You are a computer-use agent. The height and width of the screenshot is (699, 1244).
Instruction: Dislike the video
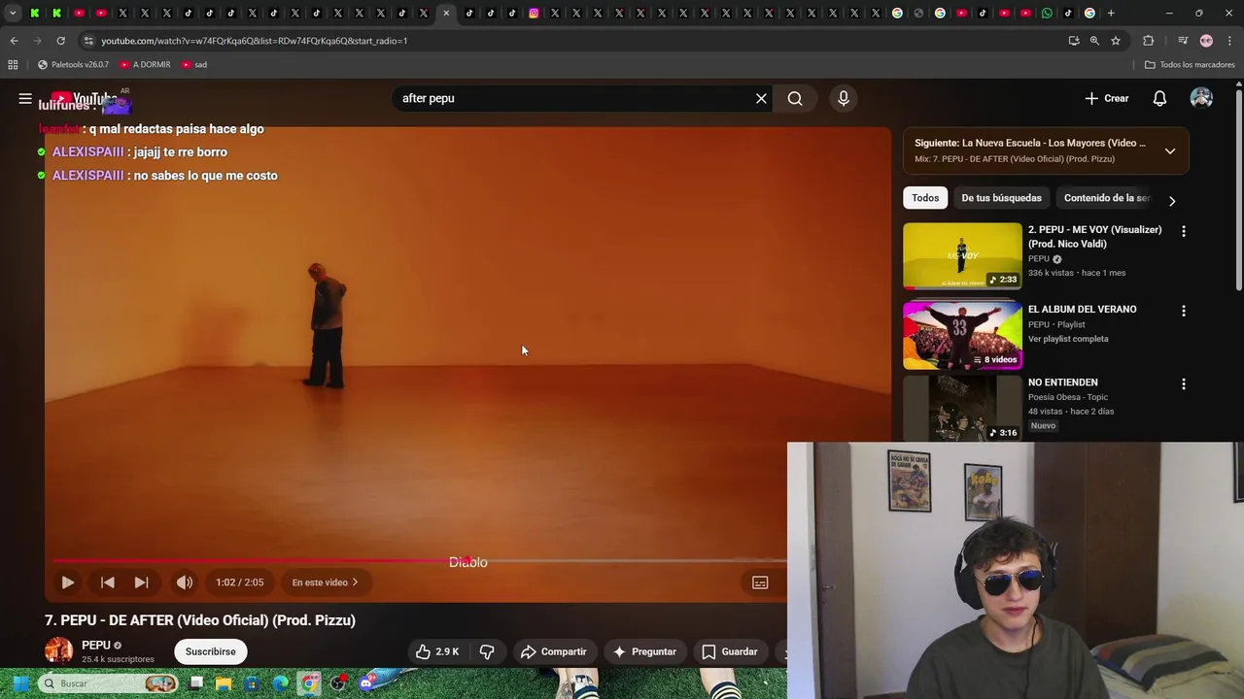(487, 651)
